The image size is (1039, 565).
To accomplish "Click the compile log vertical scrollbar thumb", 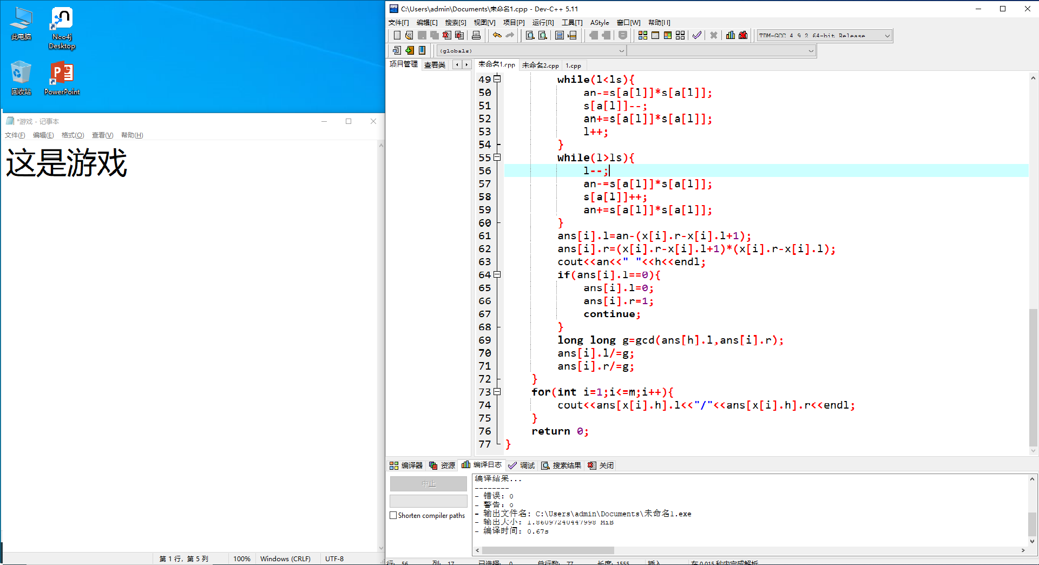I will pyautogui.click(x=1032, y=524).
